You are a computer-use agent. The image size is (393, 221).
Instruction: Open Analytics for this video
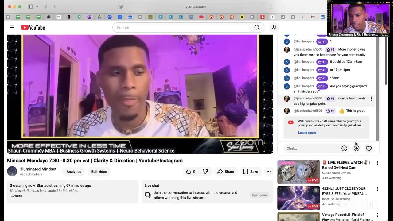[74, 172]
